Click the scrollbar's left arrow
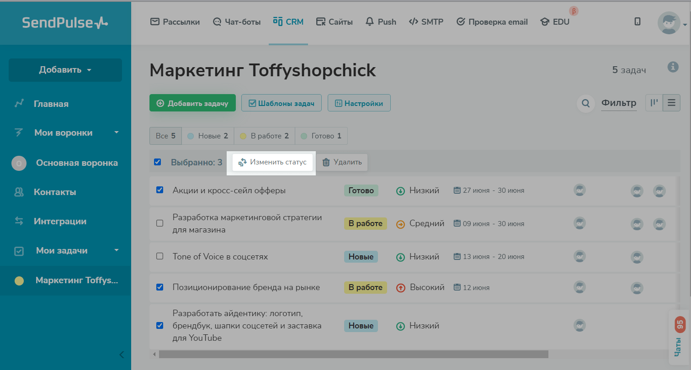The height and width of the screenshot is (370, 691). pos(154,354)
